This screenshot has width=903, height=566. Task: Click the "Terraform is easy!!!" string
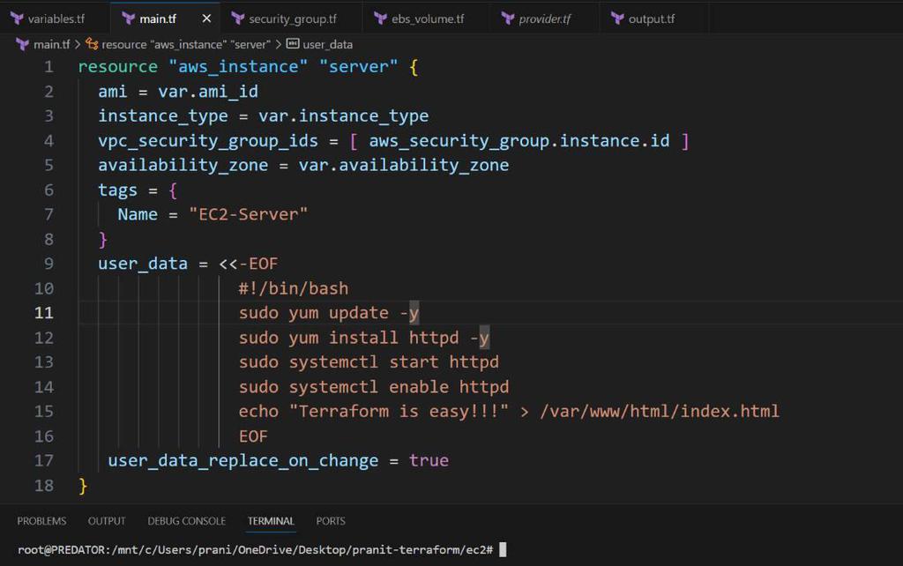coord(399,412)
